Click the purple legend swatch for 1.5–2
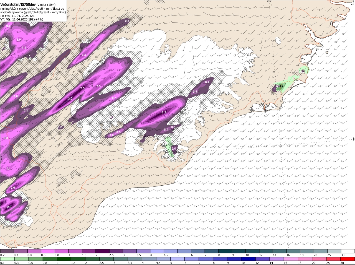This screenshot has height=265, width=355. [x=89, y=251]
